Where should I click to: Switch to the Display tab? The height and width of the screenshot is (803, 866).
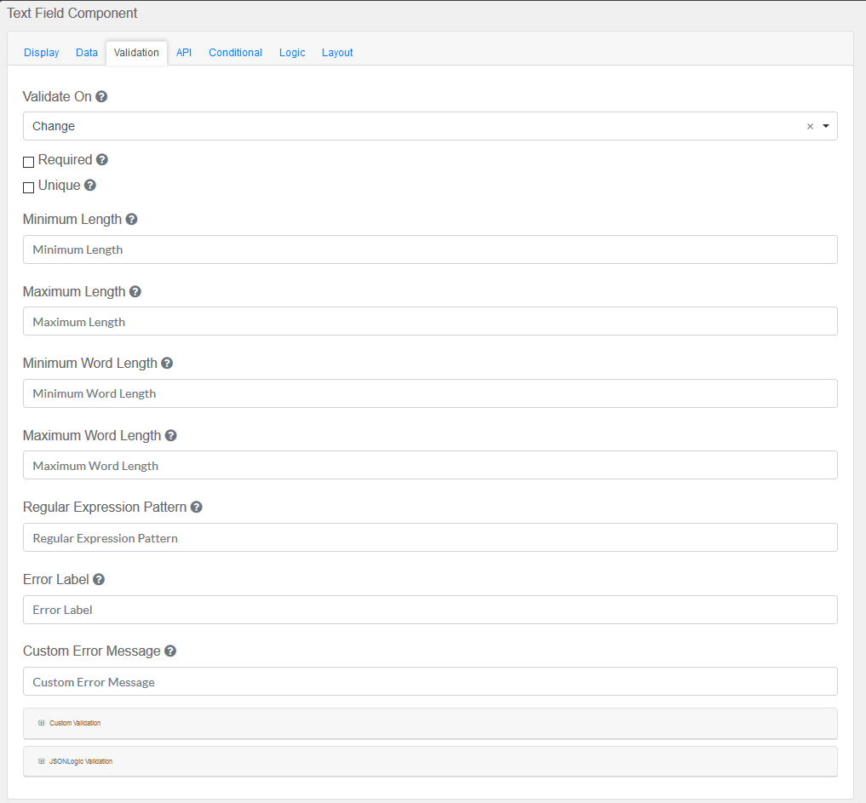pos(42,53)
